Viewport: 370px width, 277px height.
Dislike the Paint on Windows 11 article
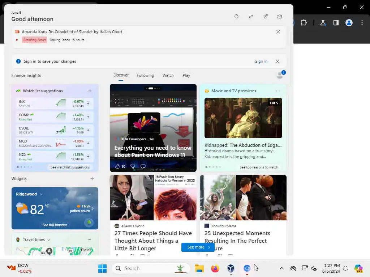coord(133,166)
